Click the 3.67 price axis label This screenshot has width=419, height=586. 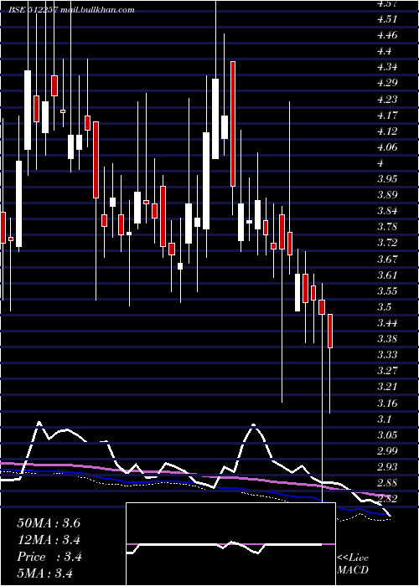point(387,259)
